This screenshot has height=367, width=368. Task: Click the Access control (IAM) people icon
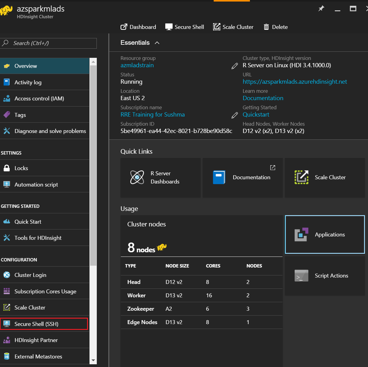point(7,99)
